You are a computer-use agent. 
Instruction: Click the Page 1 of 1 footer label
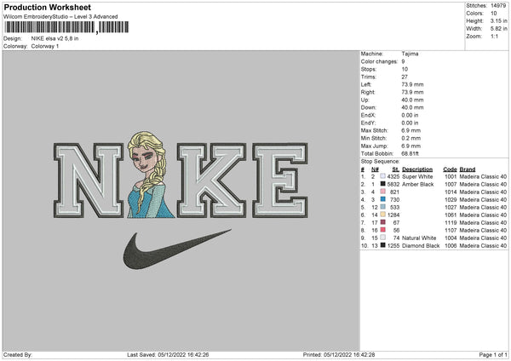493,354
